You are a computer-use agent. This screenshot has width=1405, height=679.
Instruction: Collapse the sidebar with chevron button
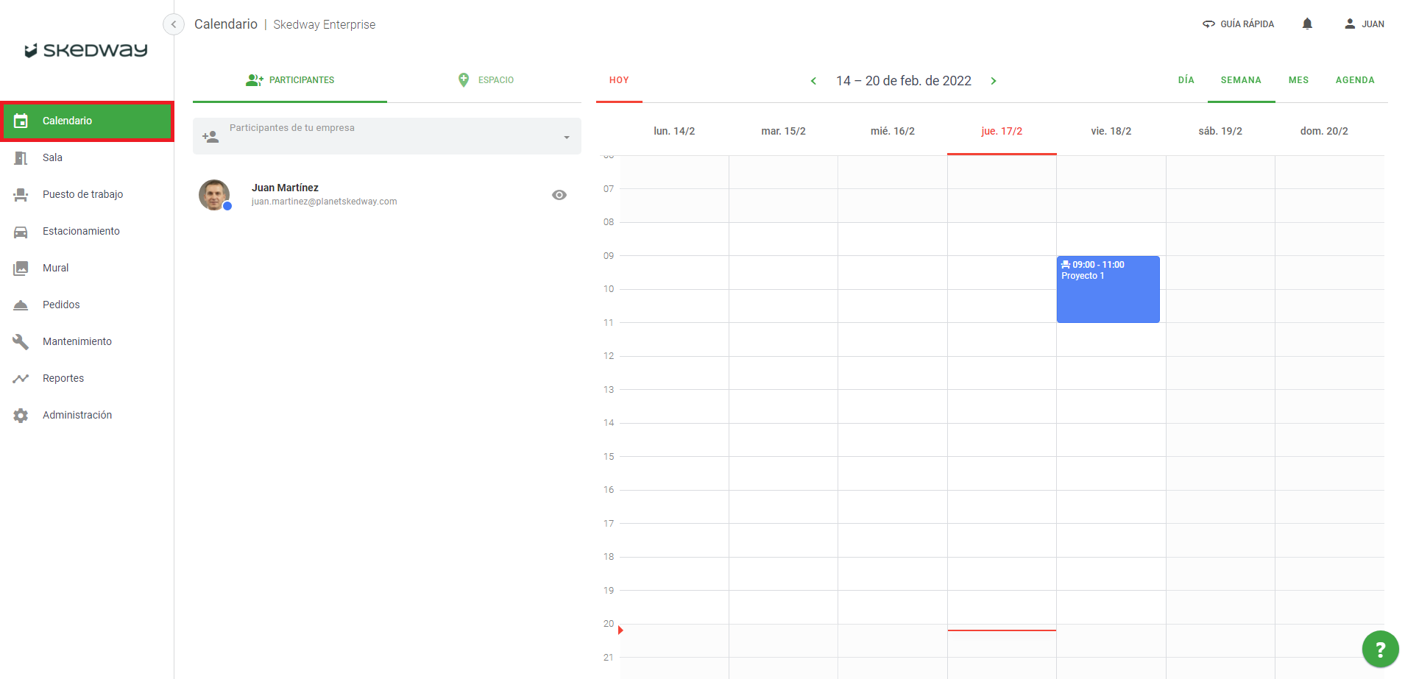click(173, 24)
